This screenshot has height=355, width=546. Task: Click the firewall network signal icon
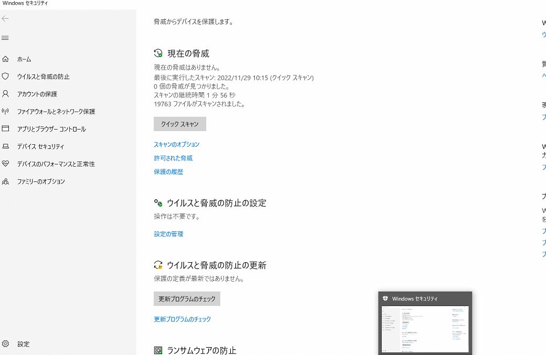[6, 112]
